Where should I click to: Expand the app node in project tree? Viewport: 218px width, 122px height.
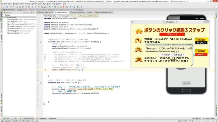[x=4, y=15]
